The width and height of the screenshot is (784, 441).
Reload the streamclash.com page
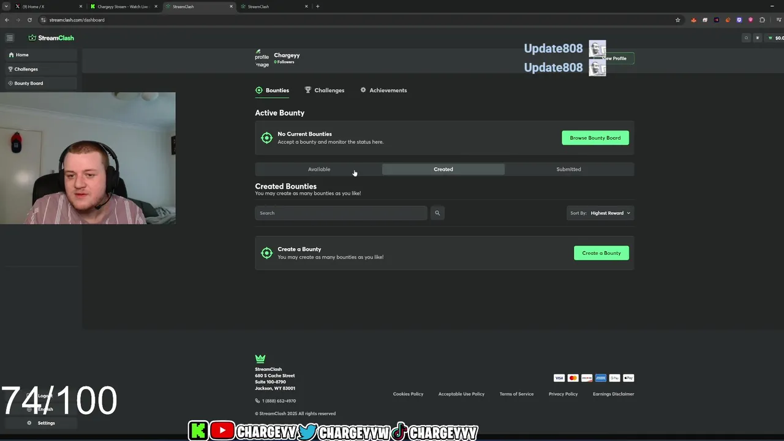29,20
